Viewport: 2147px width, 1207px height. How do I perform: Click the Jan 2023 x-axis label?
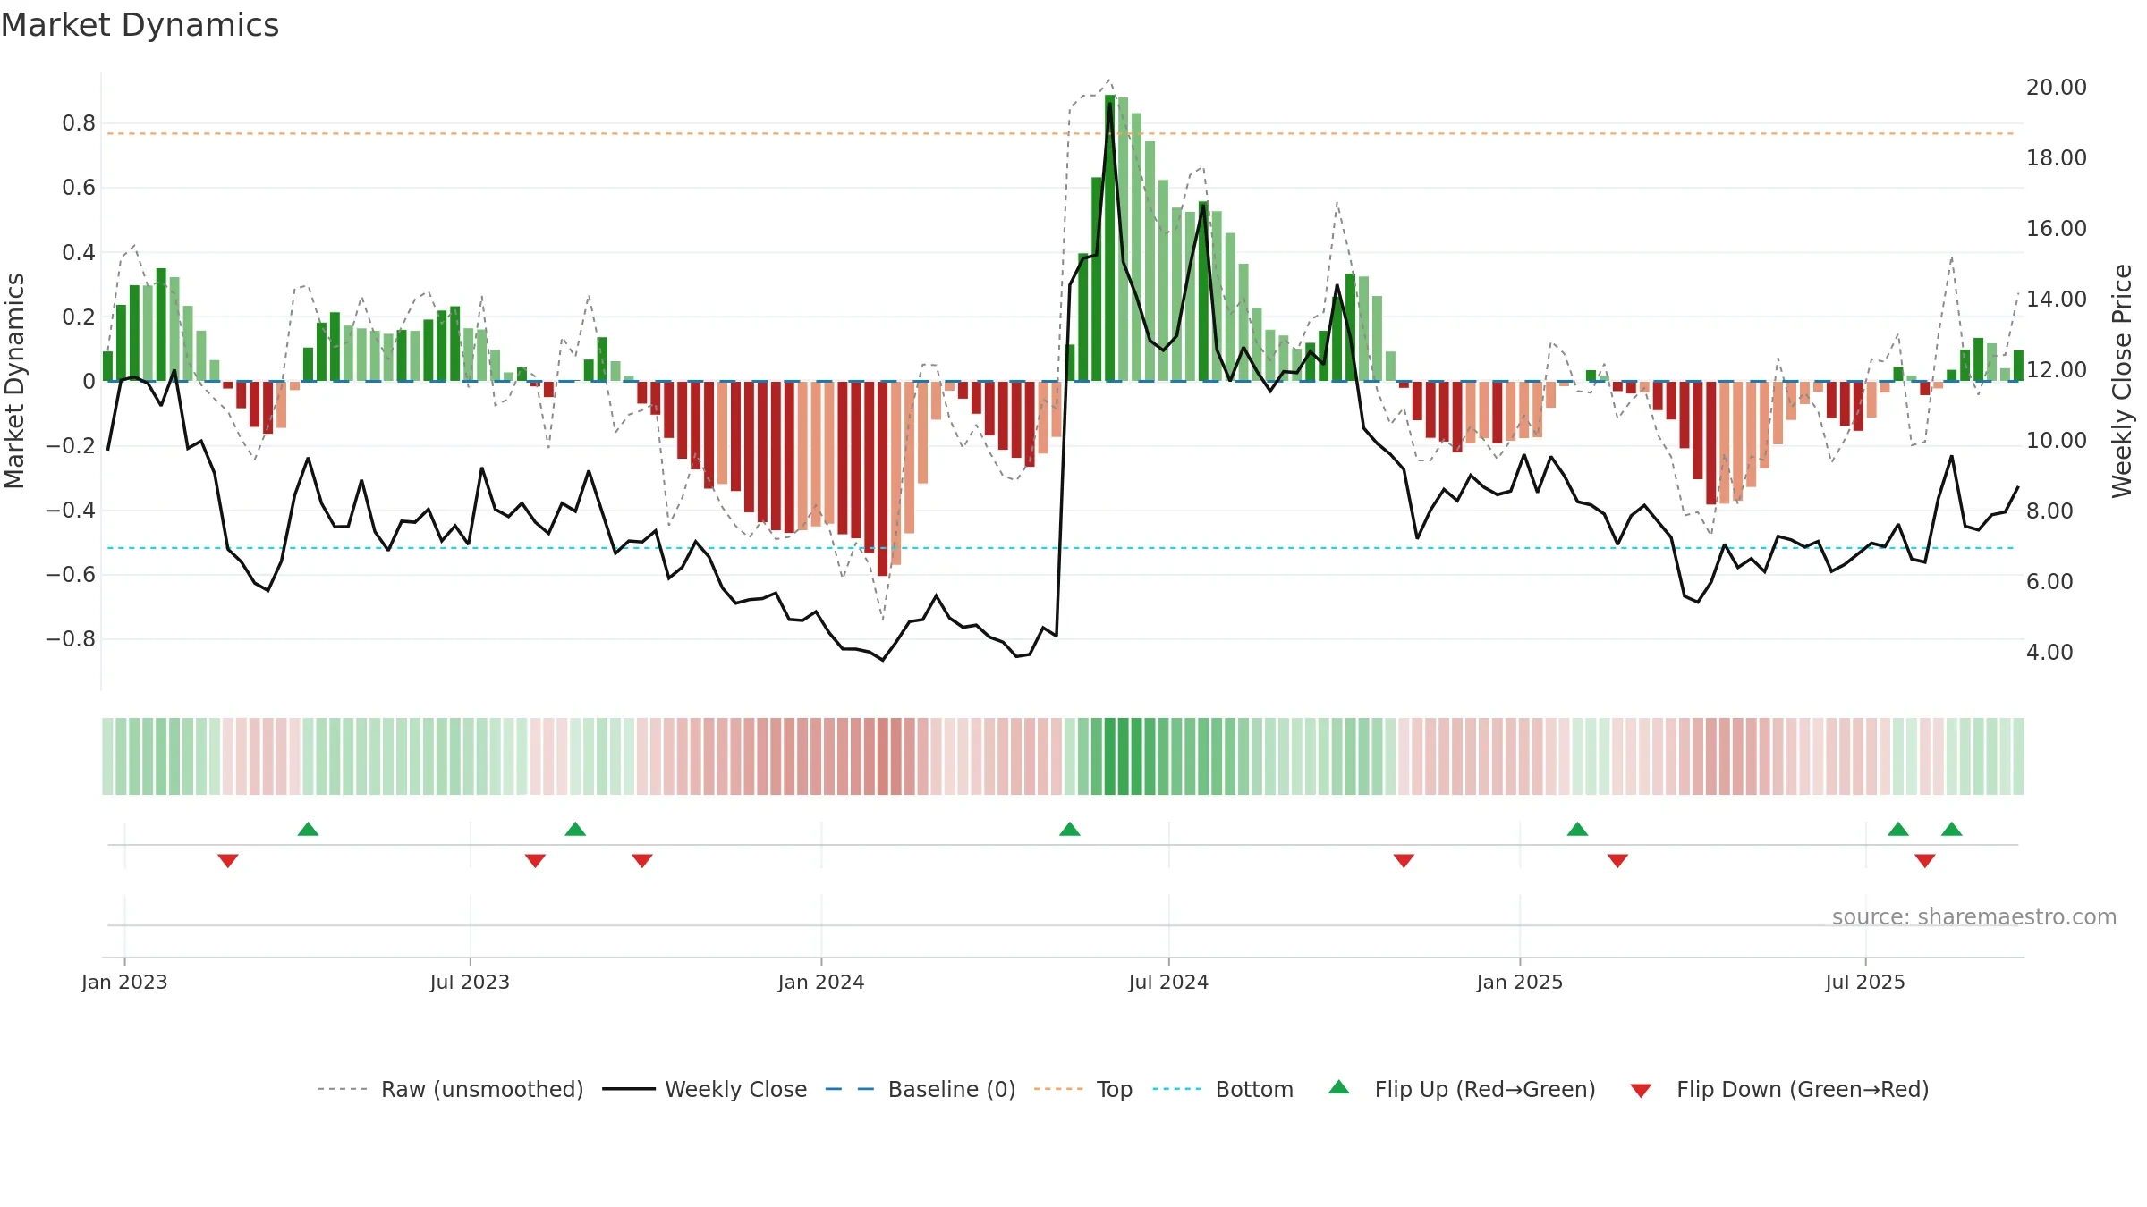click(x=124, y=982)
